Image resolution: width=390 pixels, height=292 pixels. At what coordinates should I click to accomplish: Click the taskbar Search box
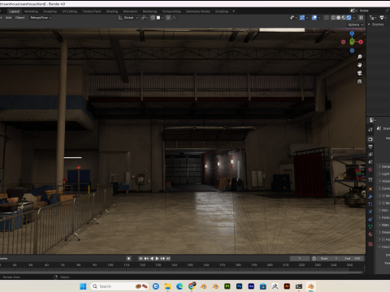click(120, 286)
